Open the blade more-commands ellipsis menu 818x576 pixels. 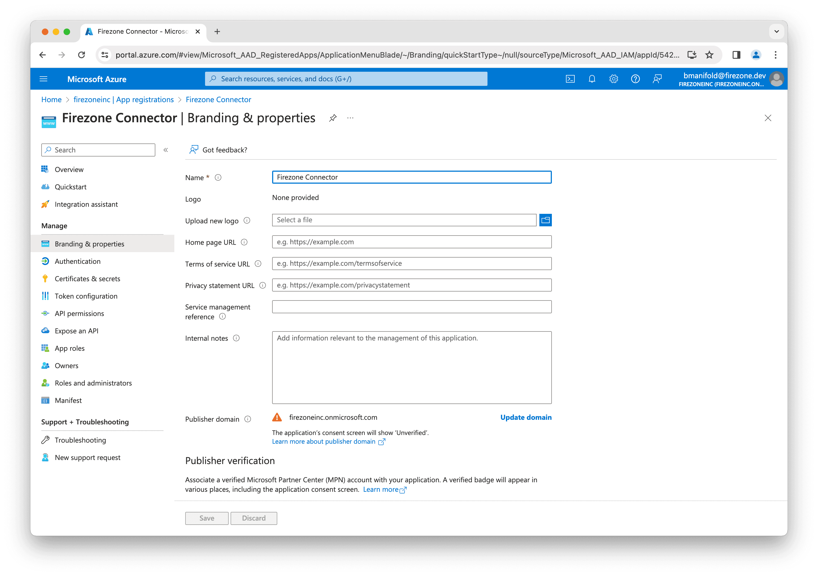point(350,118)
